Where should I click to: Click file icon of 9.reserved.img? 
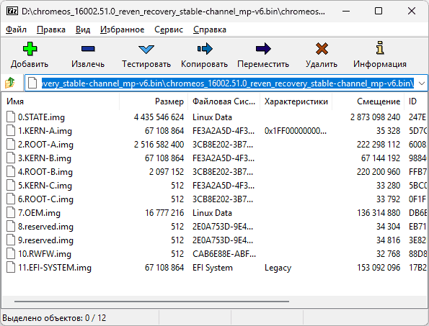click(x=11, y=240)
